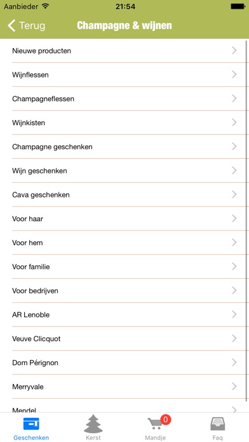249x442 pixels.
Task: Expand the Voor bedrijven chevron arrow
Action: point(234,290)
